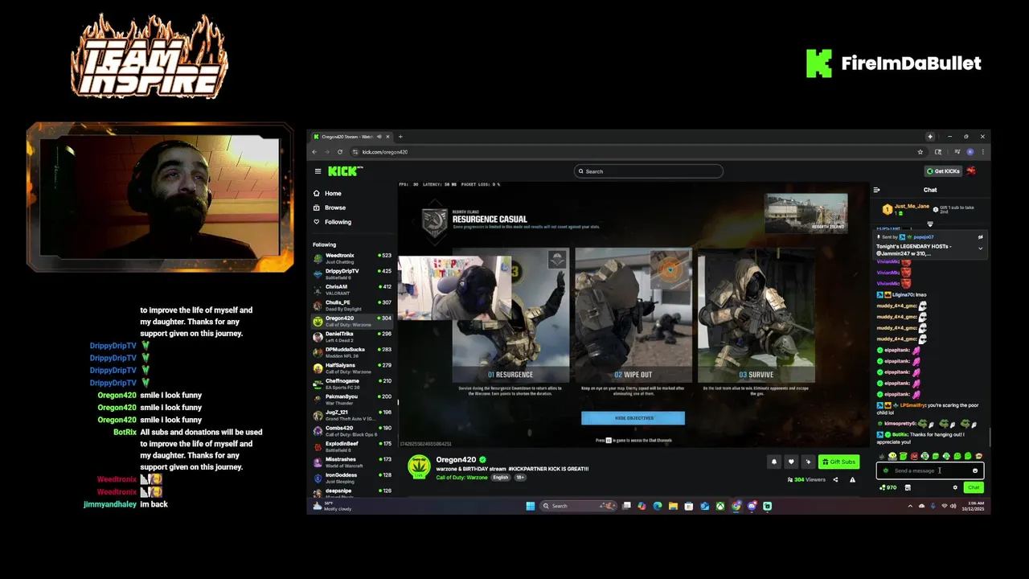Open Windows Start menu
This screenshot has height=579, width=1029.
click(x=530, y=506)
